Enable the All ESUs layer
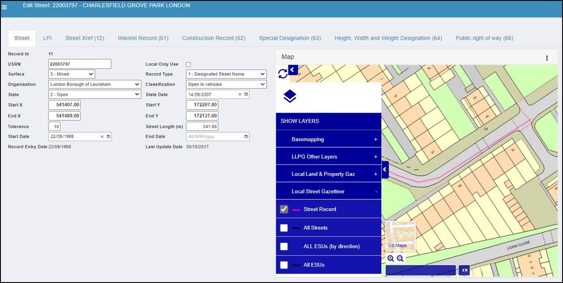Viewport: 563px width, 283px height. pos(284,264)
